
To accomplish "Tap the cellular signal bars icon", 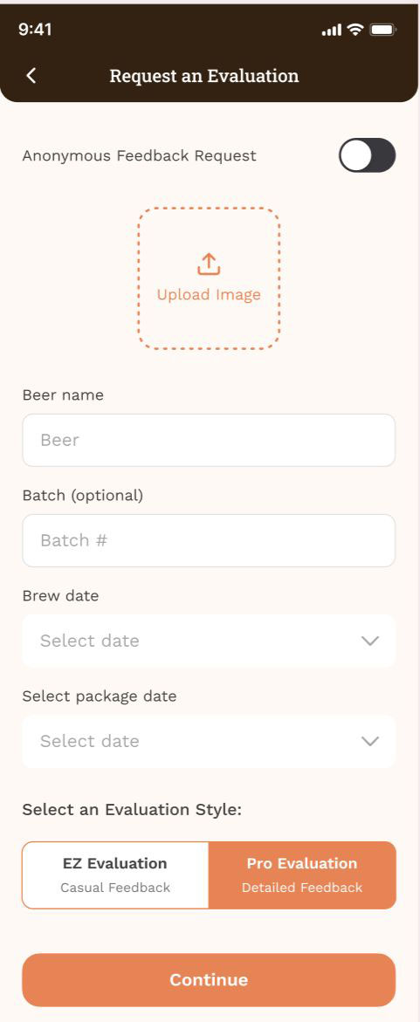I will pyautogui.click(x=332, y=30).
